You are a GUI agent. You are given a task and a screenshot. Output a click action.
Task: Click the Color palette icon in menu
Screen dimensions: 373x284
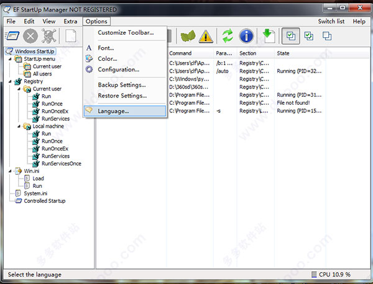click(89, 58)
